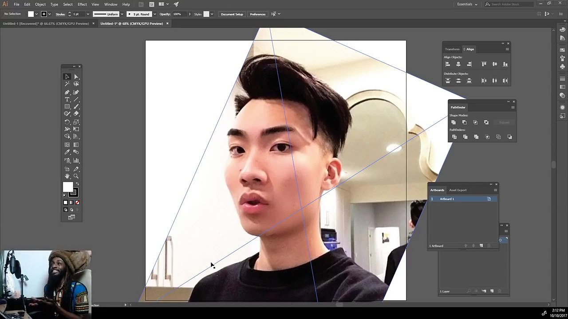Image resolution: width=568 pixels, height=319 pixels.
Task: Activate the Eyedropper tool
Action: [x=67, y=152]
